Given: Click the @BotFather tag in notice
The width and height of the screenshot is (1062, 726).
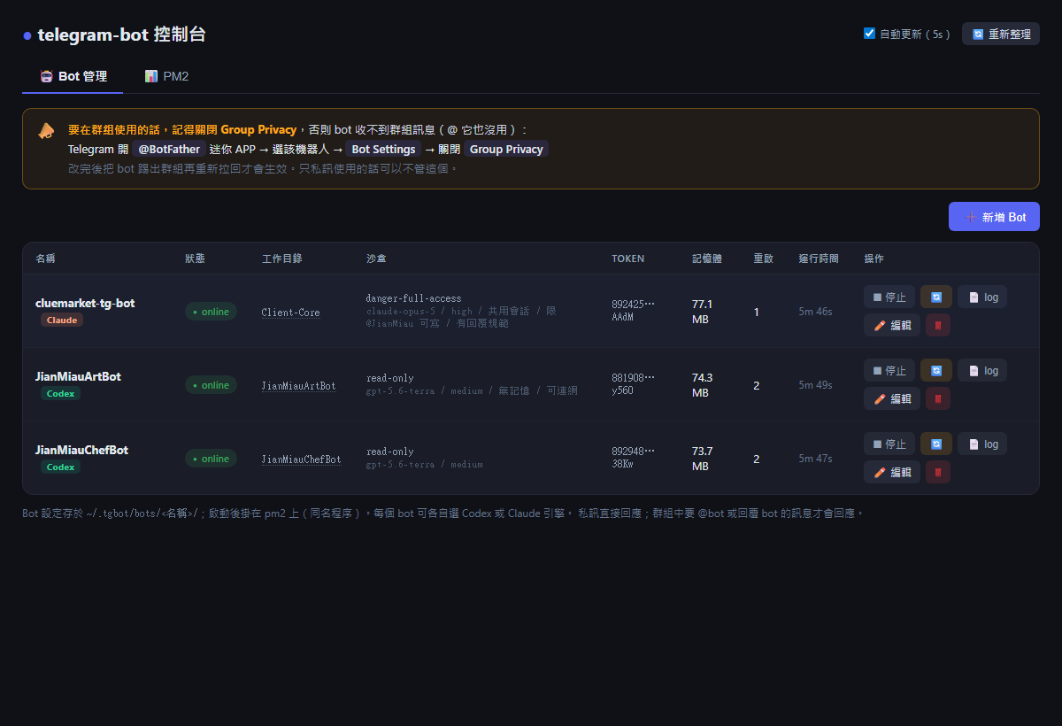Looking at the screenshot, I should (169, 149).
